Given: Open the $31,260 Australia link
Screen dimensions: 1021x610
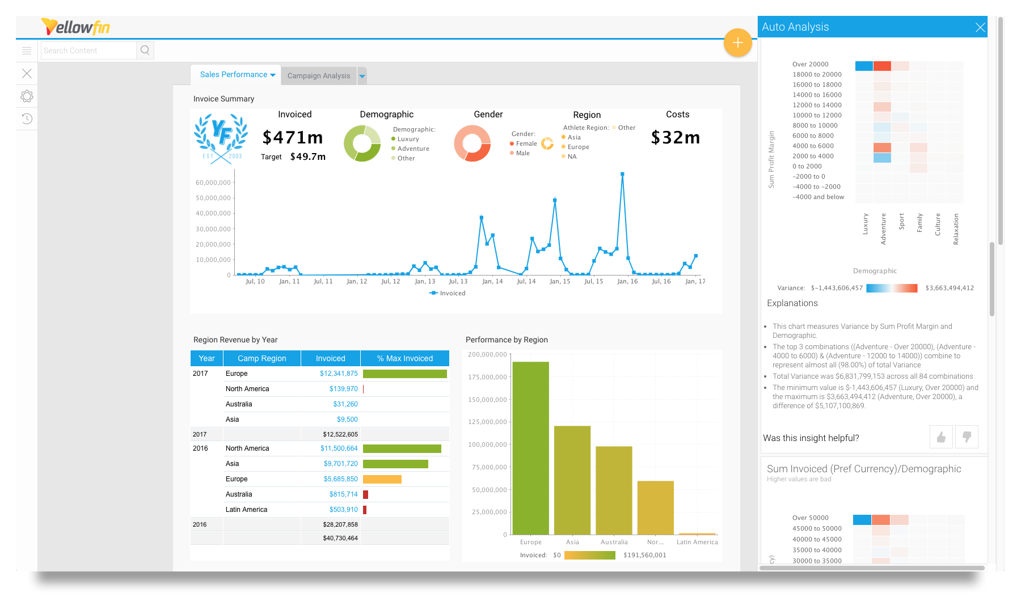Looking at the screenshot, I should pos(345,404).
